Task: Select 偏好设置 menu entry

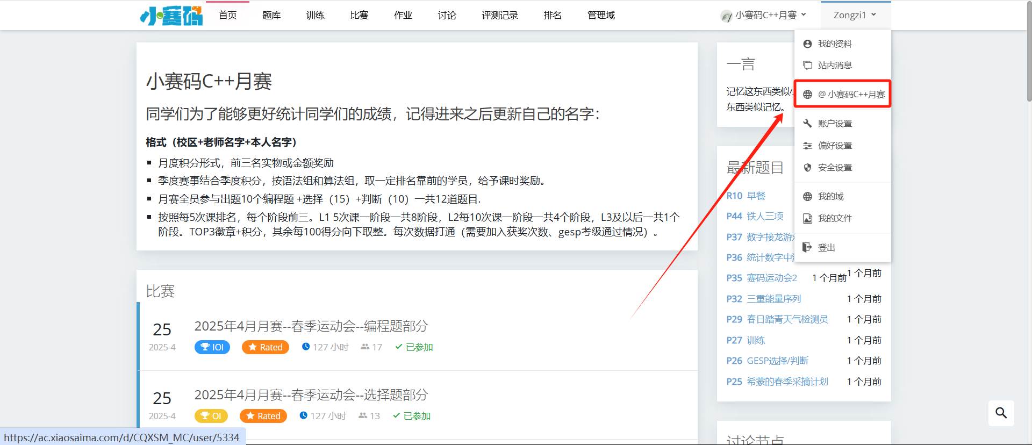Action: click(842, 145)
